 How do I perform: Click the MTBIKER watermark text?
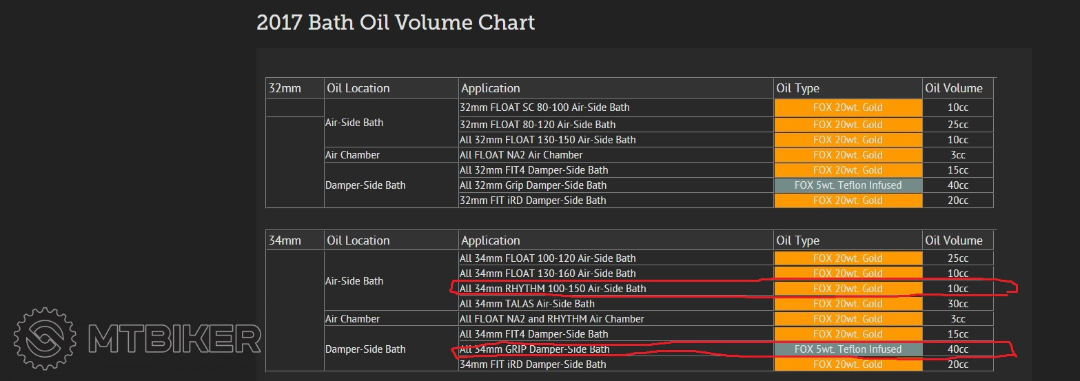(x=174, y=340)
